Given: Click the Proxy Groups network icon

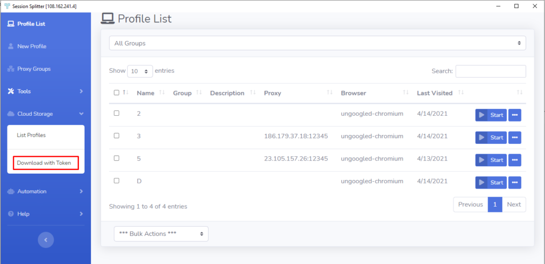Looking at the screenshot, I should [11, 69].
